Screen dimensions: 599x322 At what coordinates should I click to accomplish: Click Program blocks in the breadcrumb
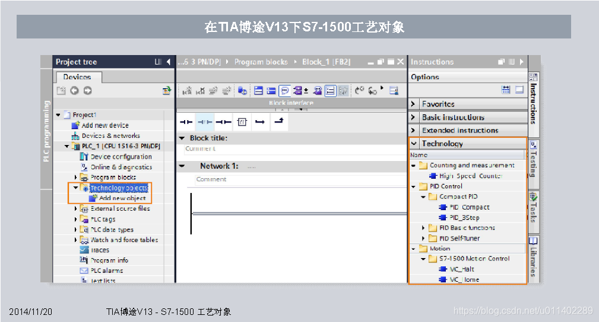pyautogui.click(x=261, y=62)
